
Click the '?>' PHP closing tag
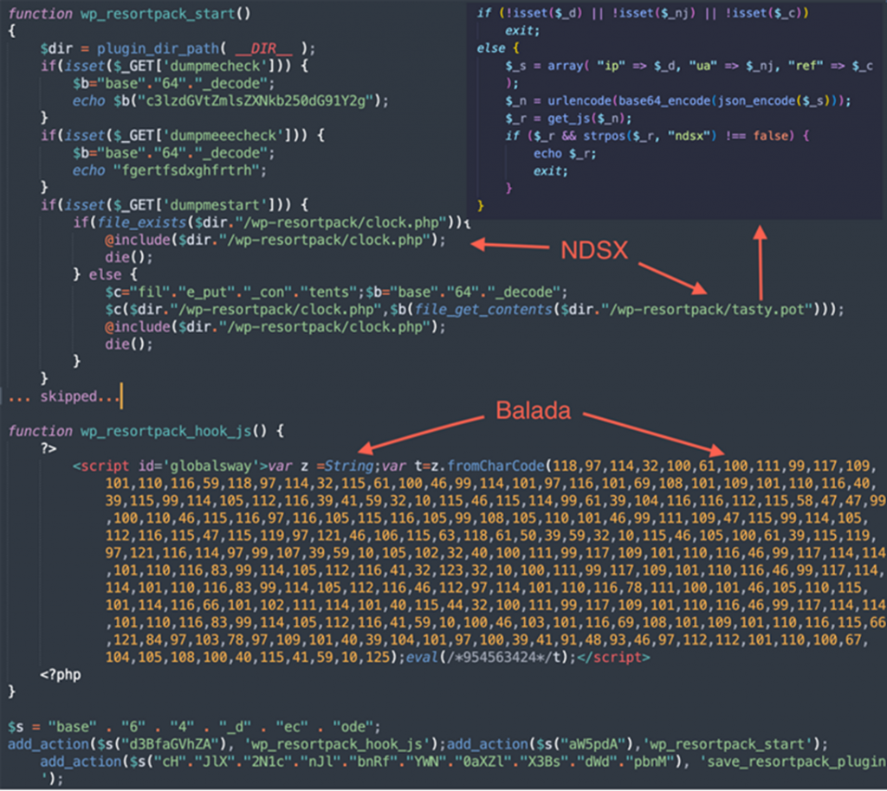(x=49, y=448)
